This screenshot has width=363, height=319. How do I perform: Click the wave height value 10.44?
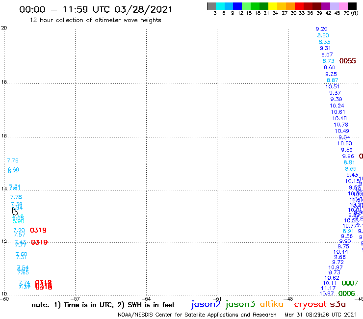click(x=340, y=252)
